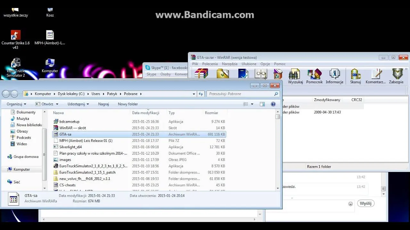Expand the view options dropdown arrow
This screenshot has width=410, height=230.
coord(252,104)
